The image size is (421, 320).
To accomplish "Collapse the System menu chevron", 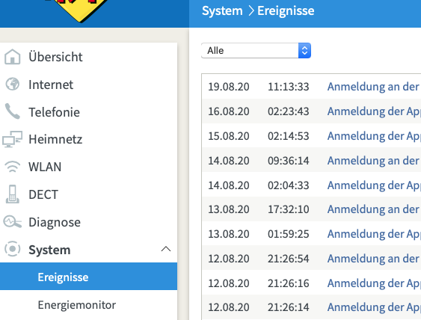I will pos(166,249).
